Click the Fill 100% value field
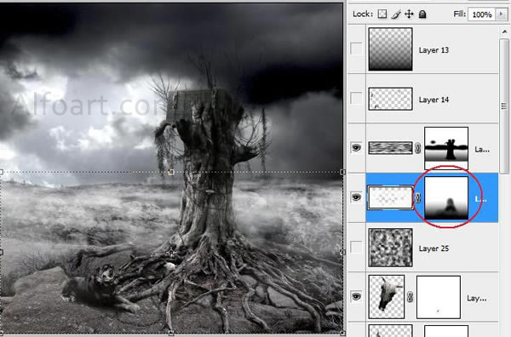 [482, 14]
